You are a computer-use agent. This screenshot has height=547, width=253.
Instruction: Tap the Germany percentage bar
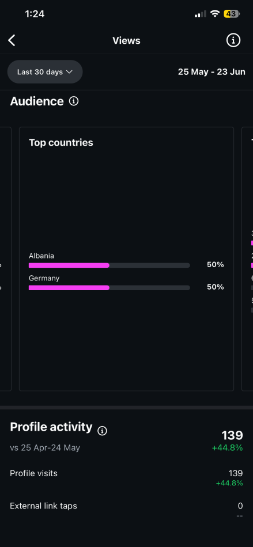pos(109,288)
